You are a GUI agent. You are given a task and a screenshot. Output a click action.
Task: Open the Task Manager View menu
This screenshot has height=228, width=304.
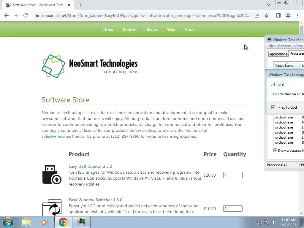click(x=298, y=46)
